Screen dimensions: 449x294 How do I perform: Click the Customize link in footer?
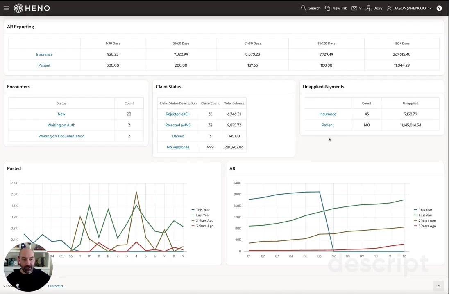coord(56,286)
